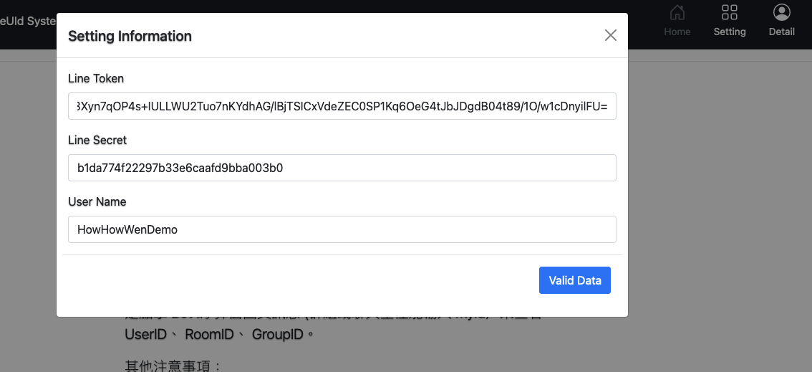Open the Setting nav label
Viewport: 812px width, 372px height.
point(729,32)
